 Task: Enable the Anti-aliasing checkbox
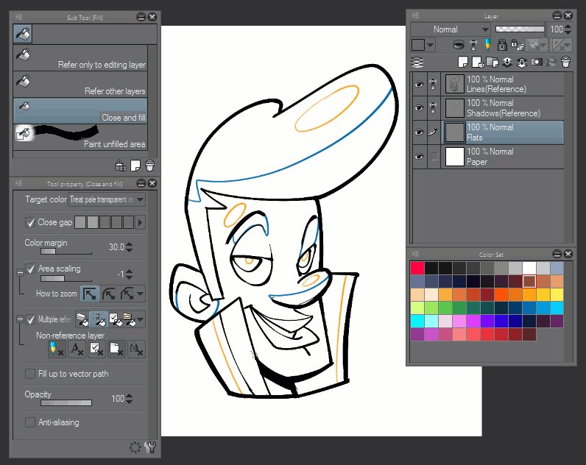(x=30, y=422)
